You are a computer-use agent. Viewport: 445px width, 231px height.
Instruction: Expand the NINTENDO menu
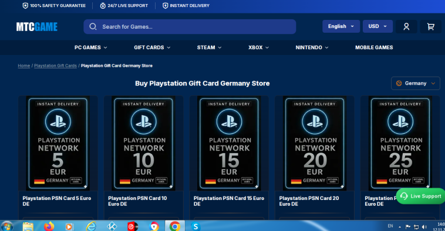pyautogui.click(x=312, y=47)
